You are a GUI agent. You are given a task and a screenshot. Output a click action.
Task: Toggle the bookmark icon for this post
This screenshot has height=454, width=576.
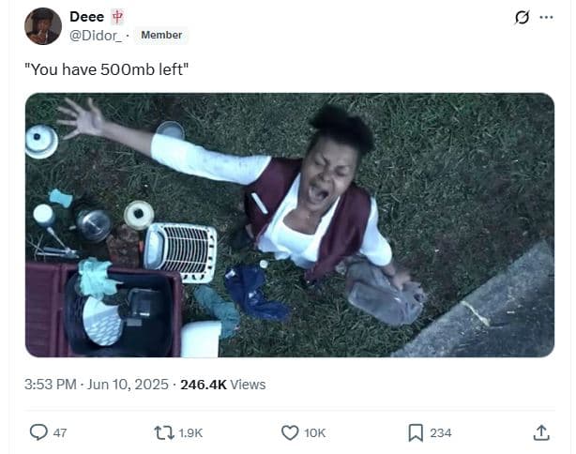pyautogui.click(x=415, y=432)
